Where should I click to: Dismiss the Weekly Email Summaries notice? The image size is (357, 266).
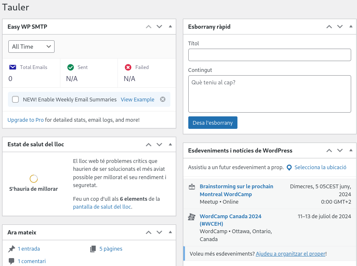163,99
